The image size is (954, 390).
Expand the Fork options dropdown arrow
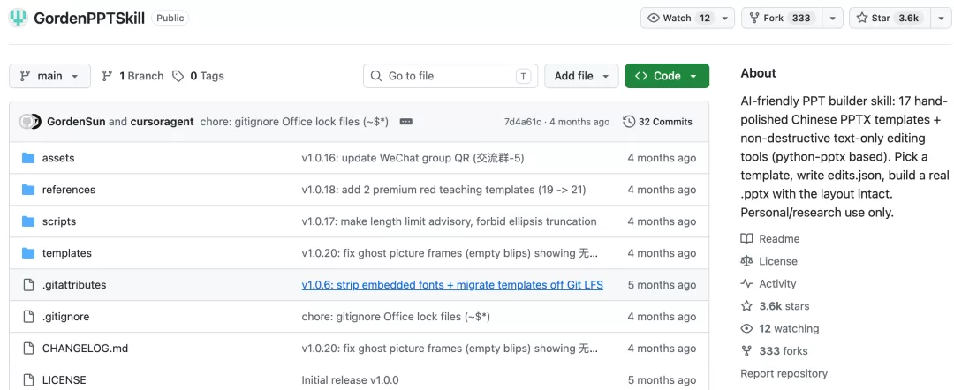(832, 19)
